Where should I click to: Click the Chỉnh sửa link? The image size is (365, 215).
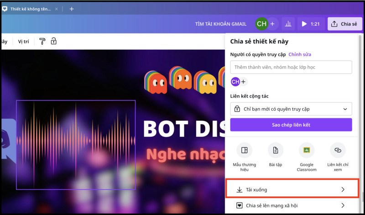tap(300, 54)
